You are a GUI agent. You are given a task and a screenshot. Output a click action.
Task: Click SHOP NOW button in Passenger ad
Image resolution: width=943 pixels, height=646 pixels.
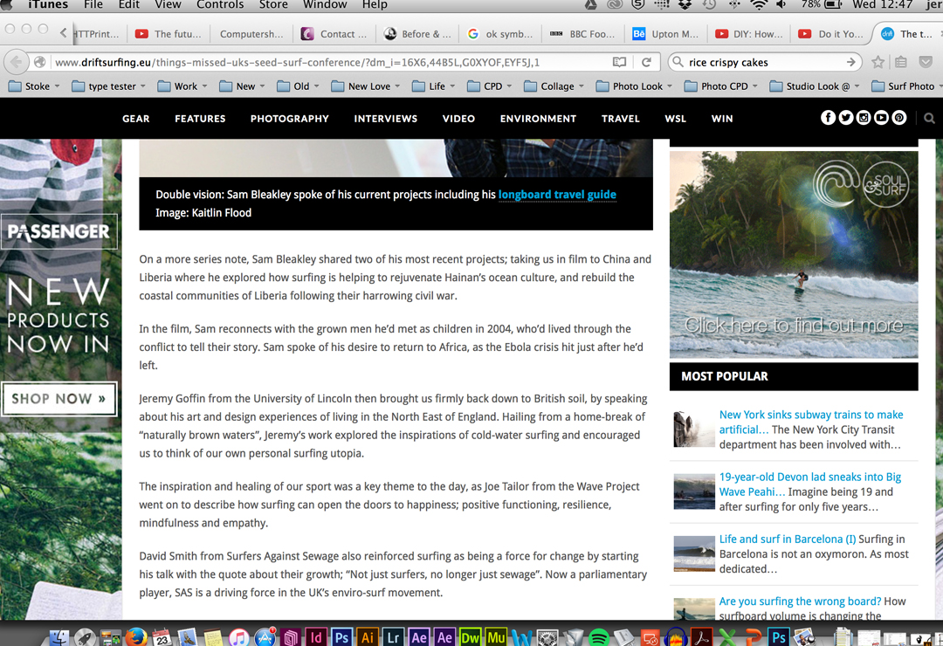pyautogui.click(x=59, y=399)
